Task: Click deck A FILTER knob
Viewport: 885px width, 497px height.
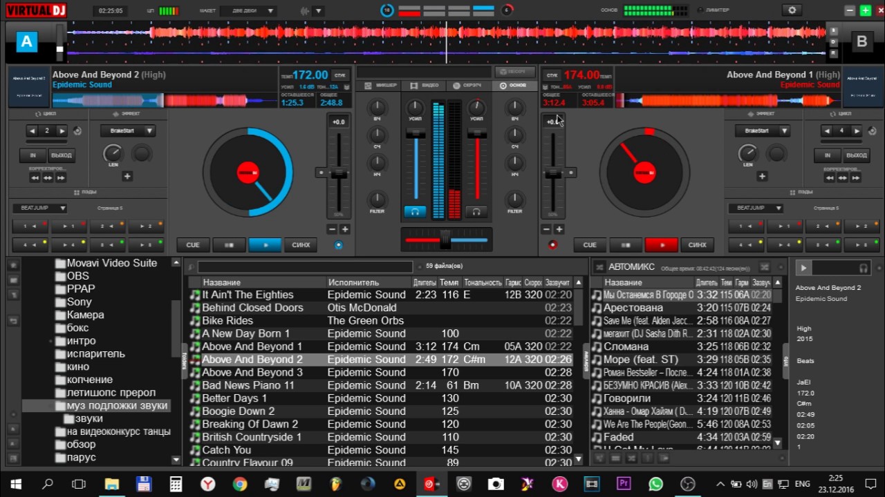Action: (377, 199)
